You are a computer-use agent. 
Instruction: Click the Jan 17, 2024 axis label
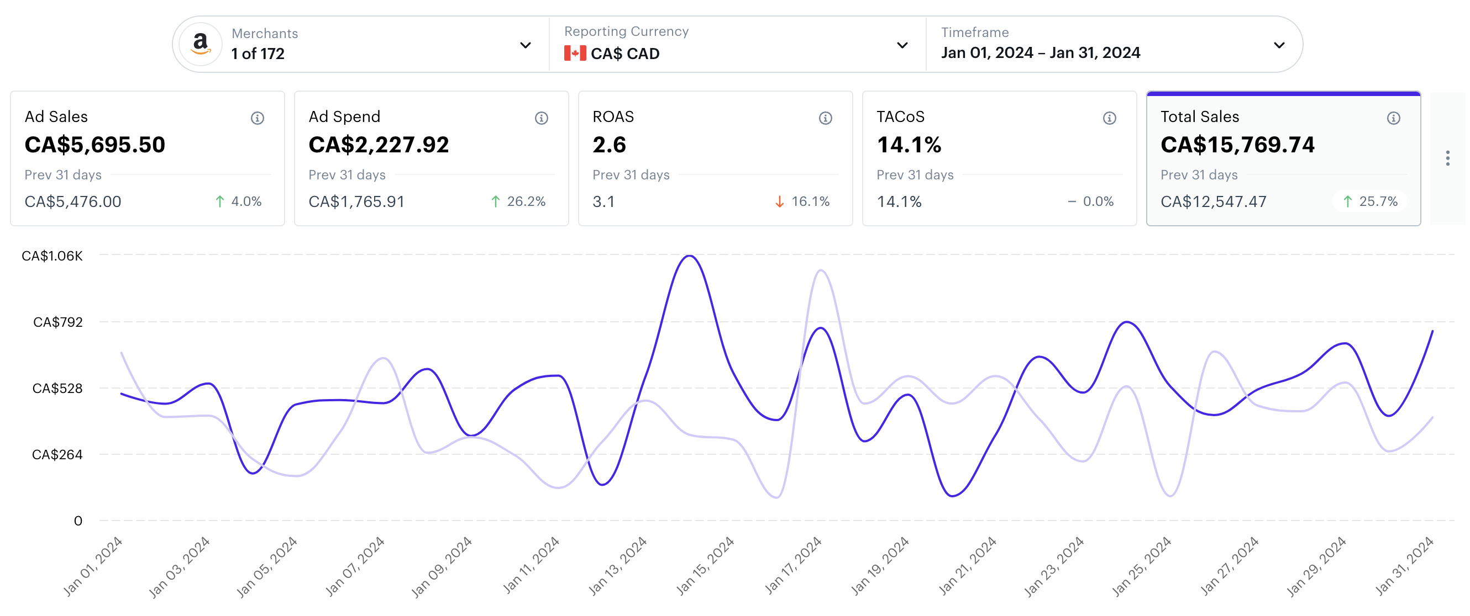pyautogui.click(x=792, y=566)
